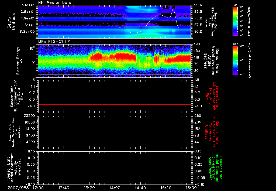Viewport: 276px width, 191px height.
Task: Click the 12:00 time axis label
Action: click(x=38, y=187)
